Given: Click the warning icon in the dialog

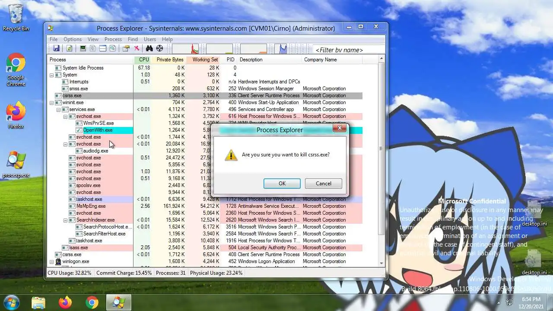Looking at the screenshot, I should click(231, 155).
